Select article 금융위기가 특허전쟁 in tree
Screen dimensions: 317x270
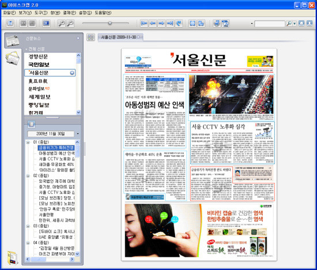pos(56,148)
